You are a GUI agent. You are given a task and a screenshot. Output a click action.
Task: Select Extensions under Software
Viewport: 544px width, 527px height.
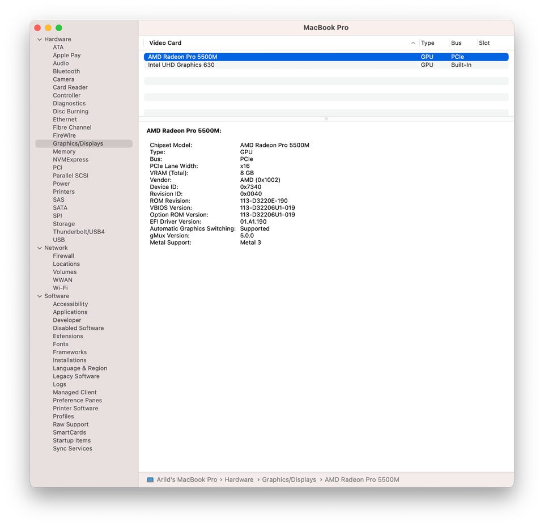68,336
